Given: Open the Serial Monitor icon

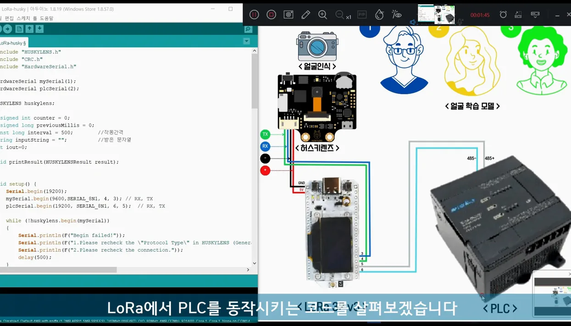Looking at the screenshot, I should pyautogui.click(x=248, y=29).
